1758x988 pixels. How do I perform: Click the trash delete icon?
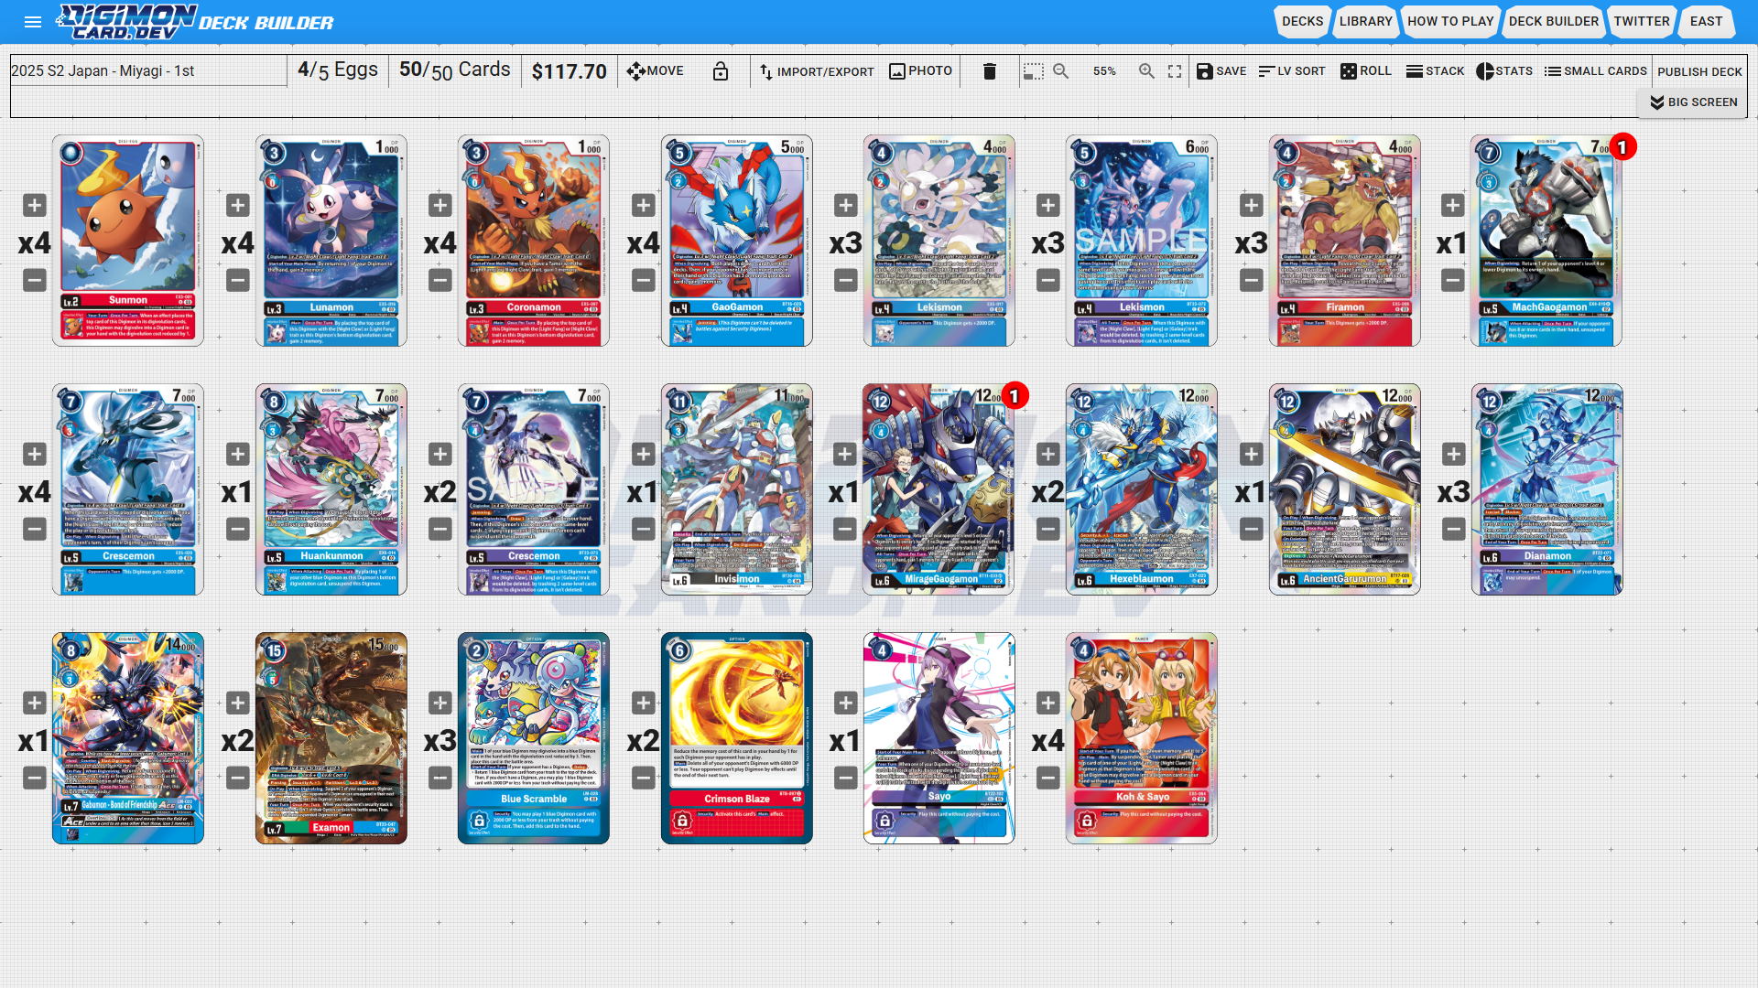click(989, 71)
